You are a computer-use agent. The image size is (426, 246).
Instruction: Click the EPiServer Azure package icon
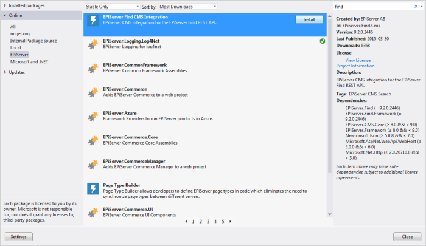[x=93, y=116]
